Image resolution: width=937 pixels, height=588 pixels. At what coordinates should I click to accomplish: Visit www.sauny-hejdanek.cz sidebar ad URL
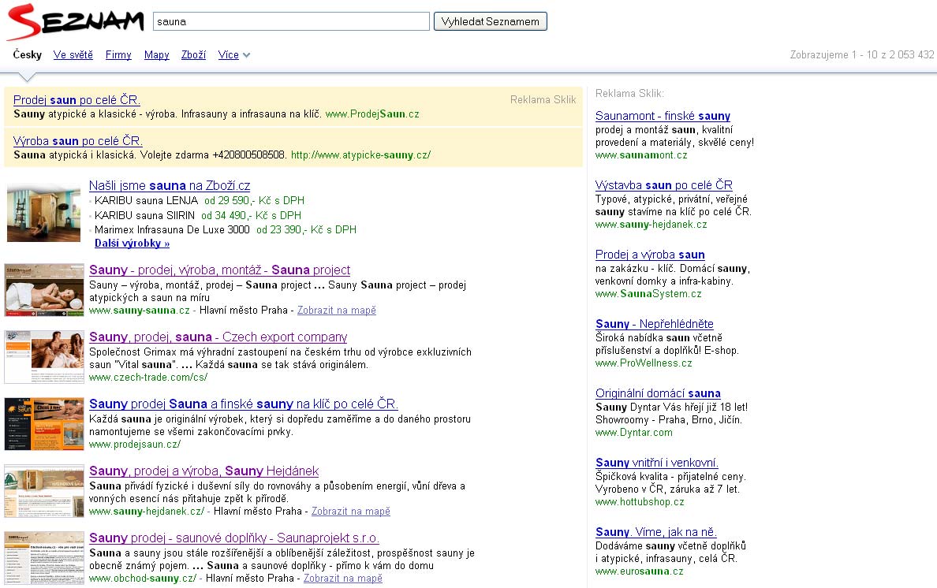point(651,225)
